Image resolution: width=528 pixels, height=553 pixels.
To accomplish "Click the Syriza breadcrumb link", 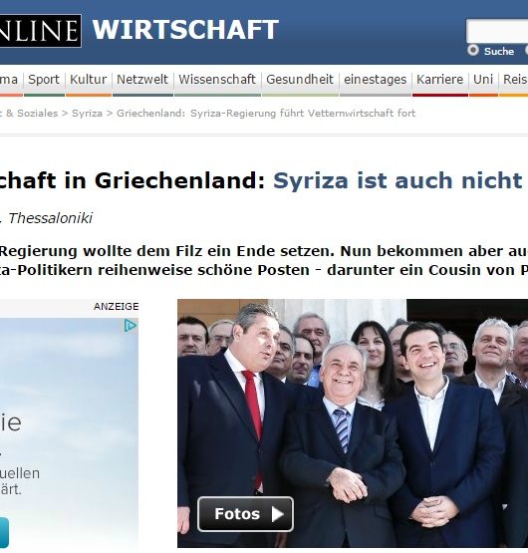I will pos(87,114).
